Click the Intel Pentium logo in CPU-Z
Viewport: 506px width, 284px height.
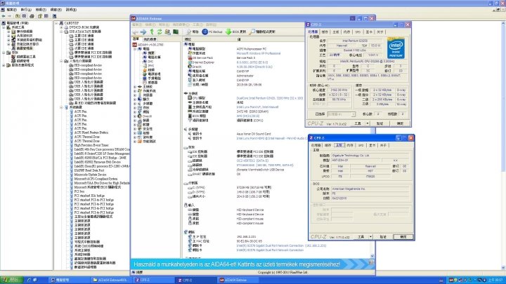click(396, 49)
